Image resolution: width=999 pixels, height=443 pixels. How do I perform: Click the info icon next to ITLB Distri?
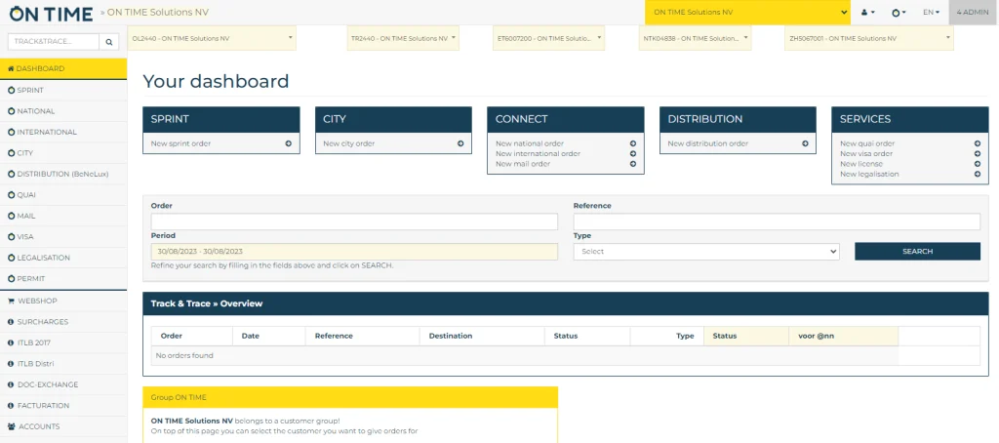[x=11, y=364]
